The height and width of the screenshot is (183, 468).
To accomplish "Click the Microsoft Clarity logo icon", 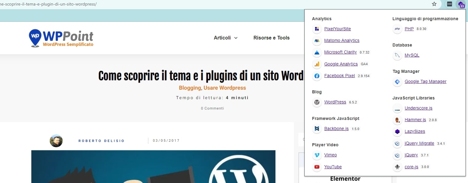I will point(317,52).
